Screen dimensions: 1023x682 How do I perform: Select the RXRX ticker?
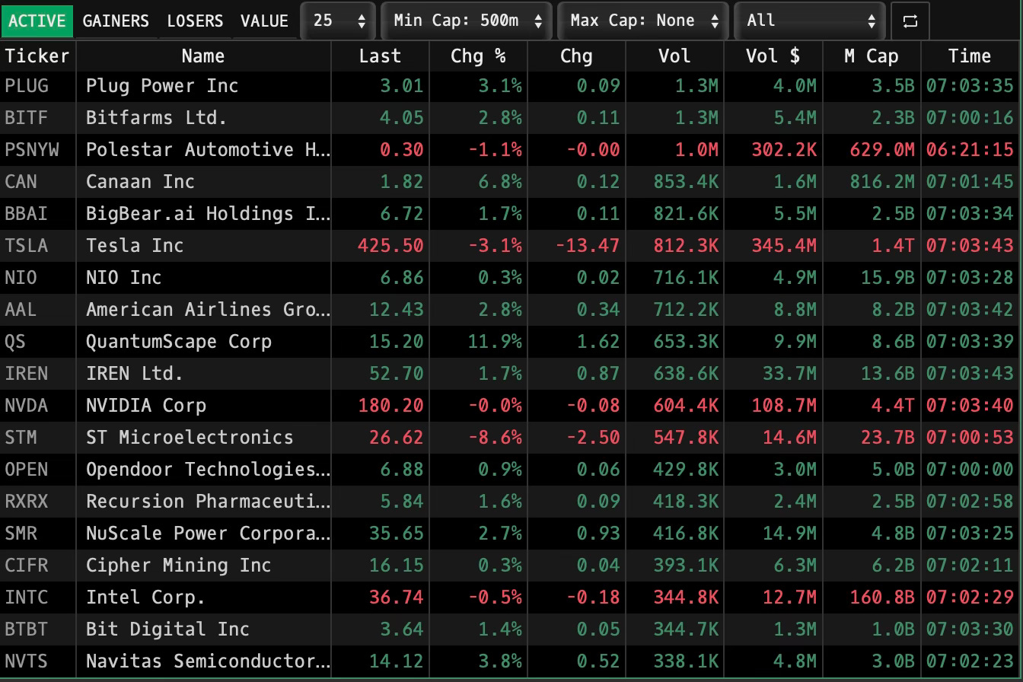[27, 502]
